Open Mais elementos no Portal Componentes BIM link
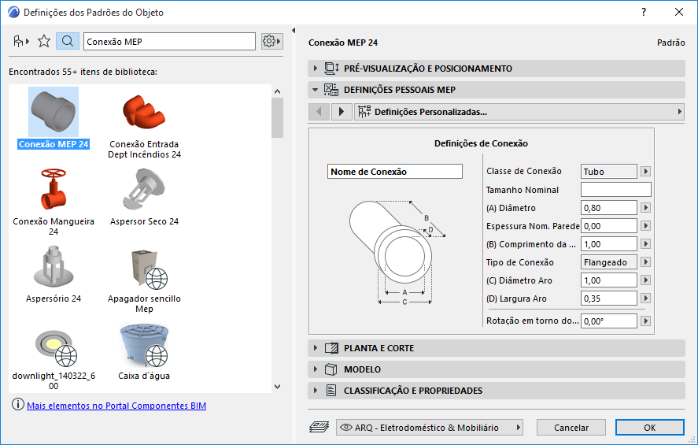Viewport: 698px width, 445px height. click(116, 406)
